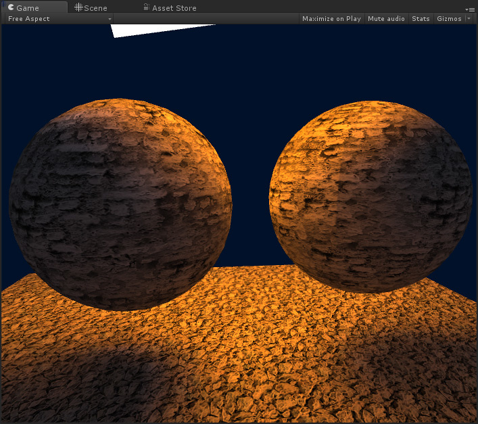Open the Free Aspect dropdown
Screen dimensions: 478x424
[58, 19]
